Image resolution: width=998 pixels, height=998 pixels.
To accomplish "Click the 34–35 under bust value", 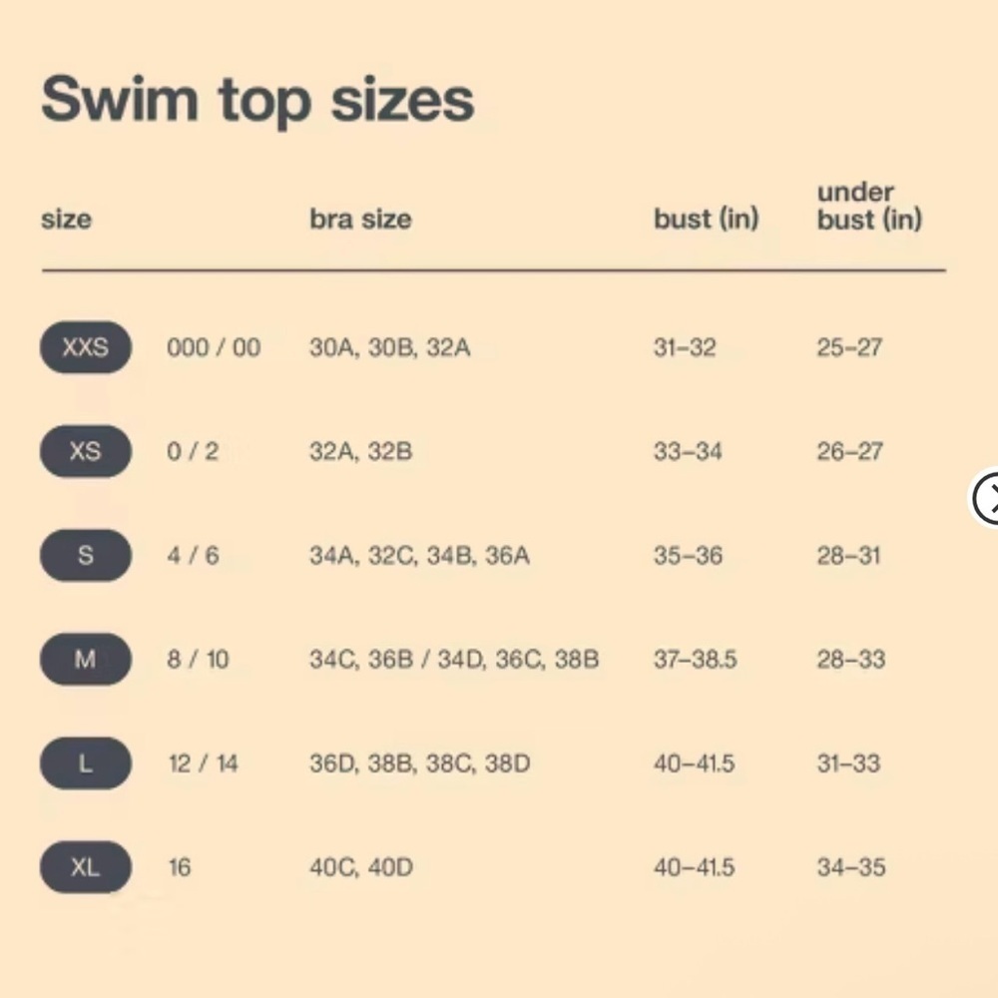I will pos(850,867).
